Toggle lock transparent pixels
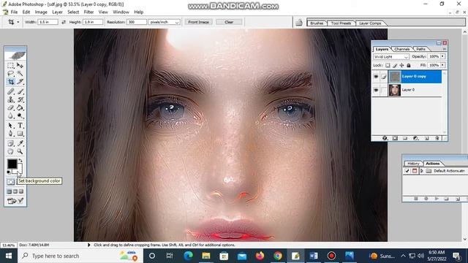This screenshot has height=263, width=468. pyautogui.click(x=388, y=65)
